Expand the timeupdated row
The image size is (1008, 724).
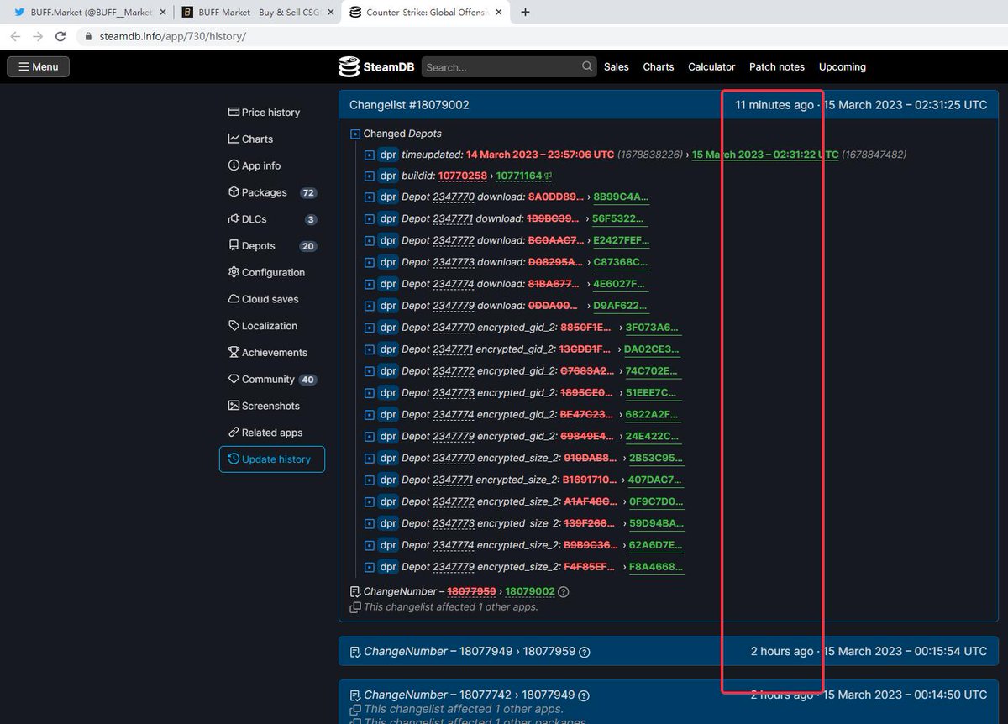coord(370,155)
